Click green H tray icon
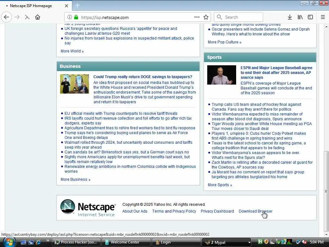 coord(260,242)
